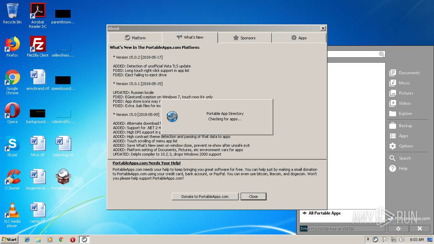The width and height of the screenshot is (434, 244).
Task: Click the About window X button
Action: (x=323, y=28)
